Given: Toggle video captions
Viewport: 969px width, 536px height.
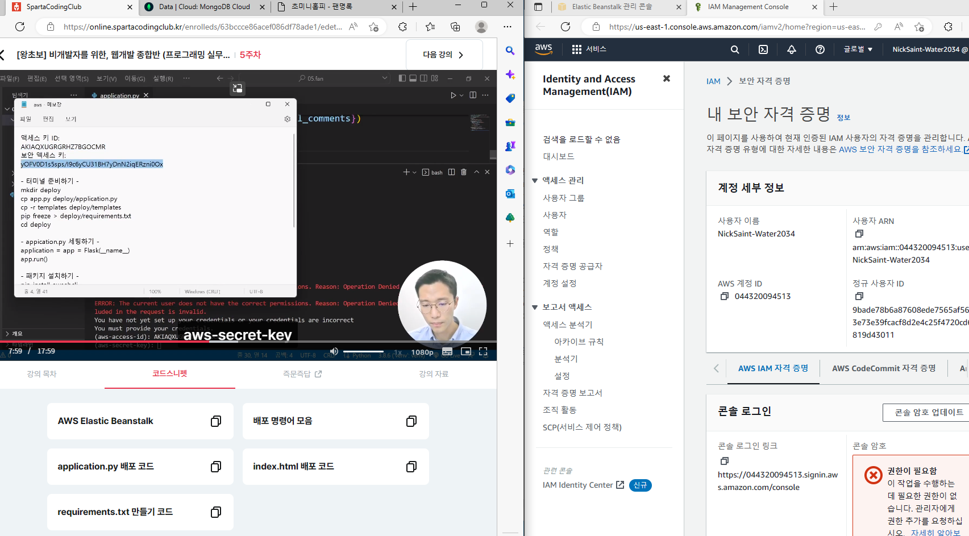Looking at the screenshot, I should (x=447, y=351).
